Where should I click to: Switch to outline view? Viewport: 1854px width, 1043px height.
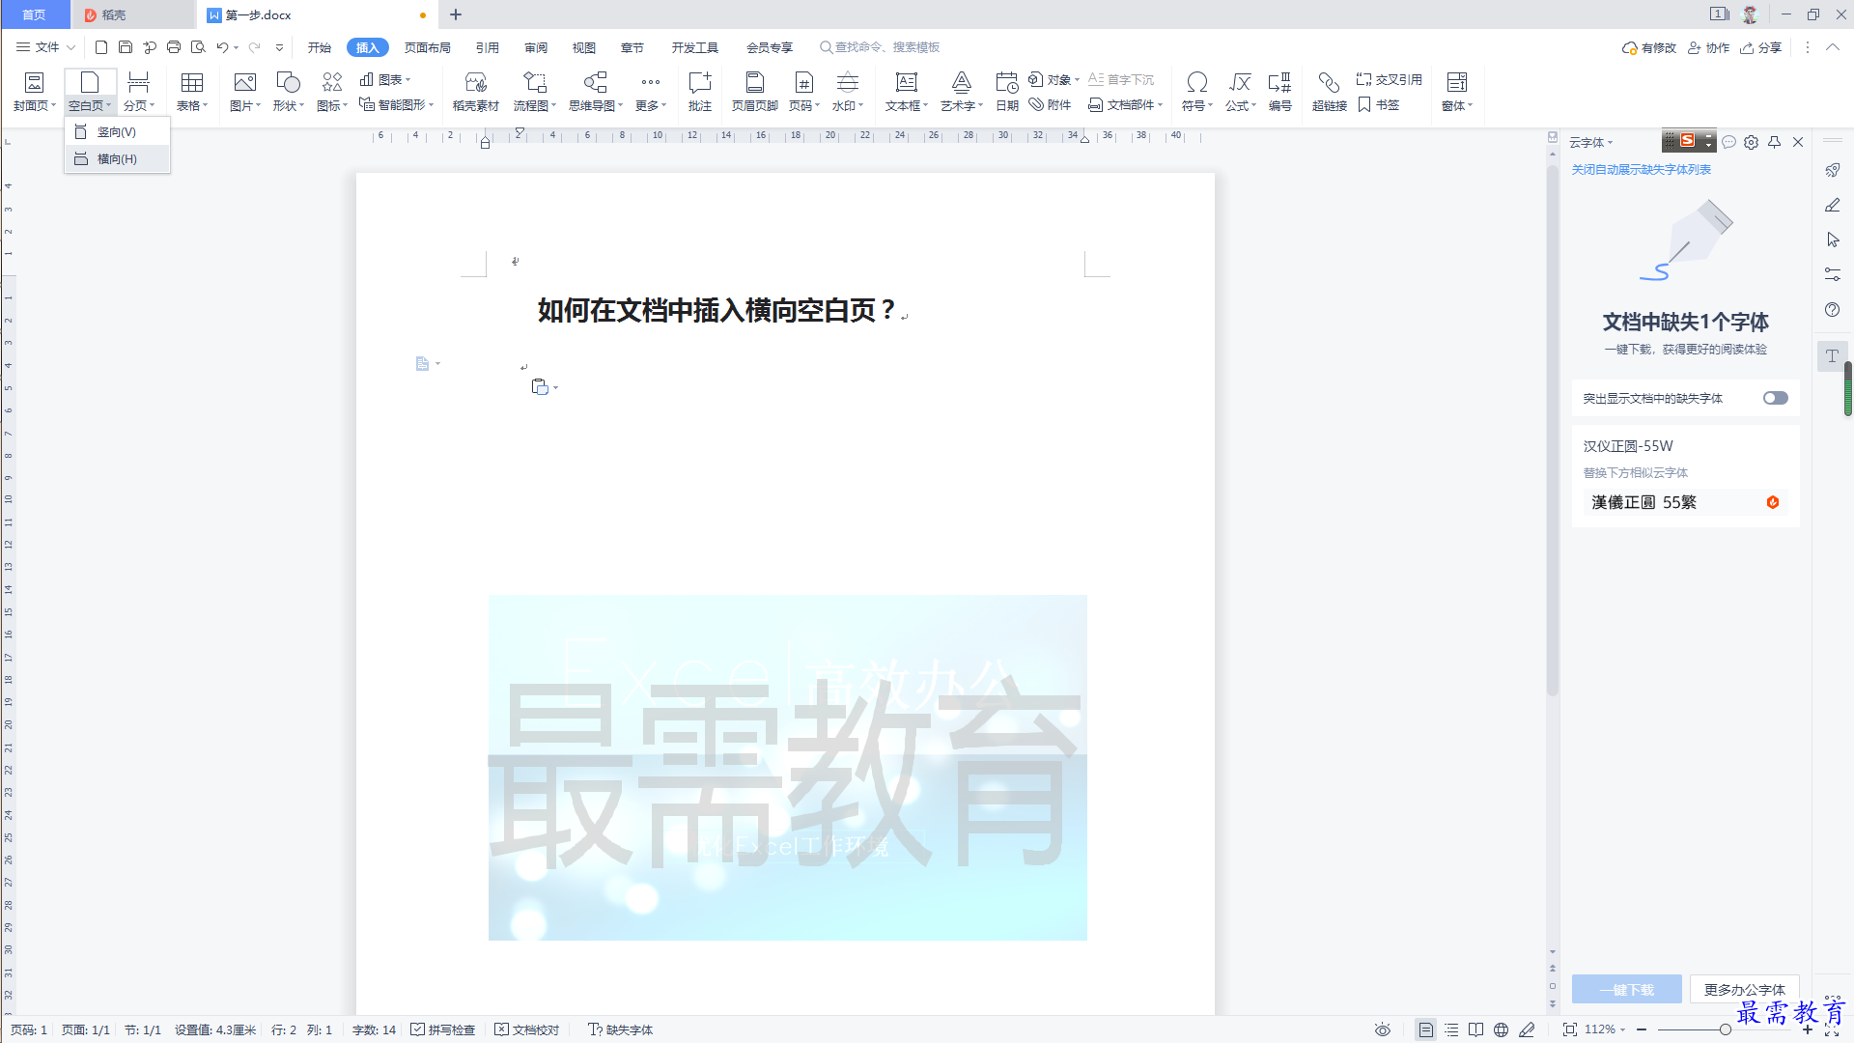pyautogui.click(x=1451, y=1029)
